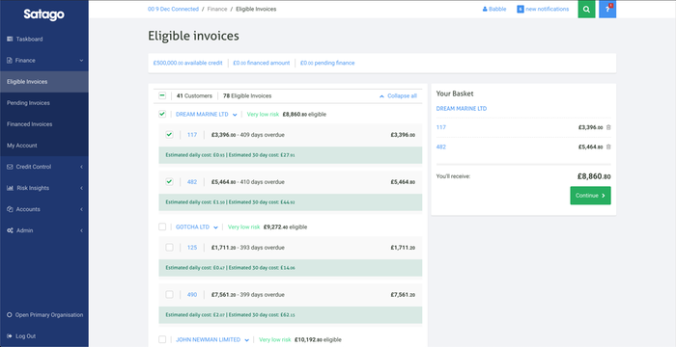
Task: Open the blue help question mark button
Action: pos(607,9)
